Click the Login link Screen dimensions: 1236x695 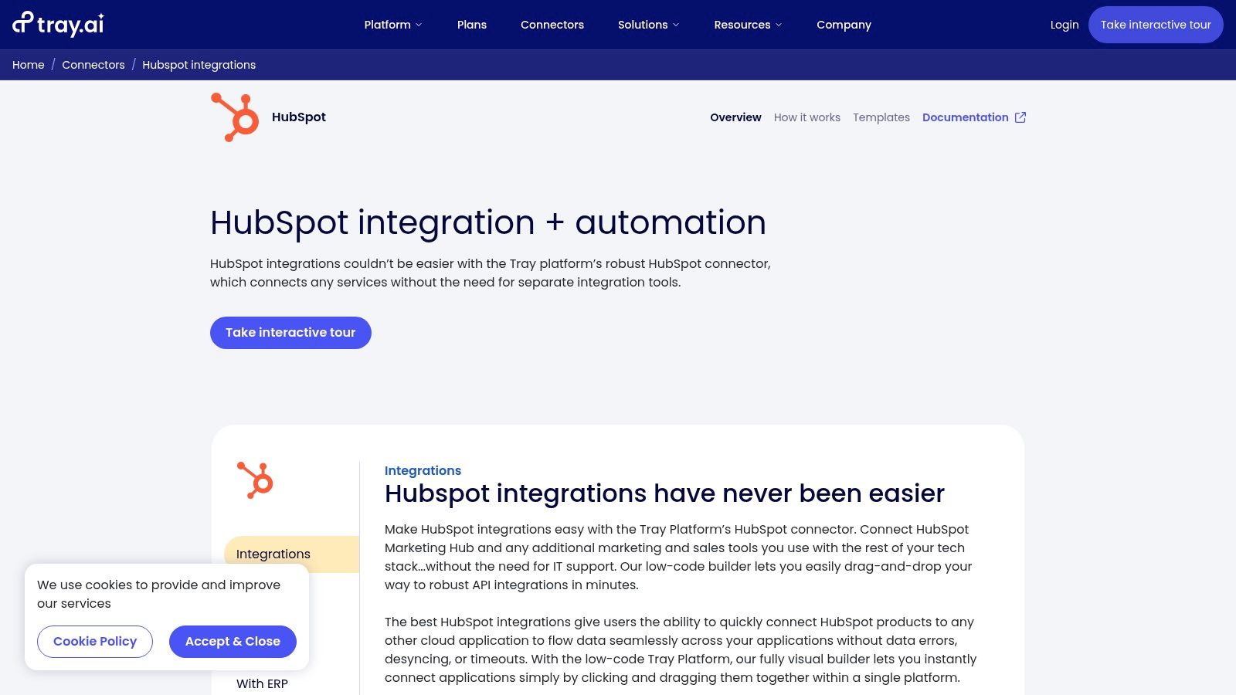[1064, 24]
